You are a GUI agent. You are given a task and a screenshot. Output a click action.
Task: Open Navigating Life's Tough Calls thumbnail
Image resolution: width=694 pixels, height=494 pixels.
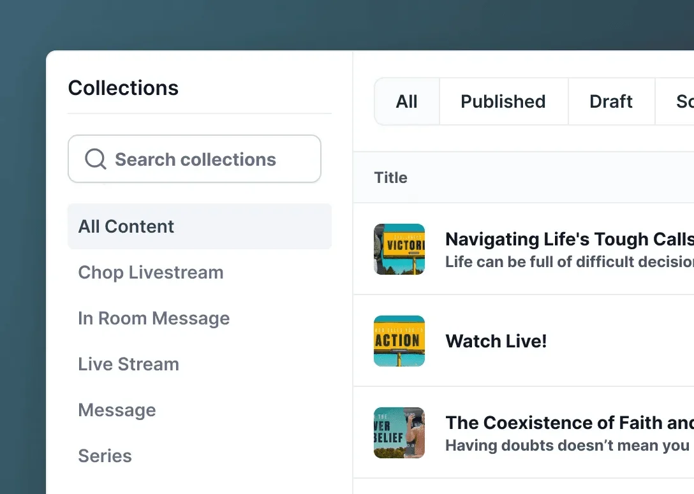[399, 249]
